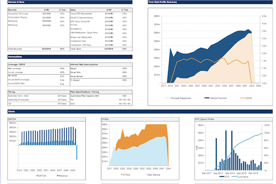Click the Principle Repayment legend entry
276x184 pixels.
(178, 98)
